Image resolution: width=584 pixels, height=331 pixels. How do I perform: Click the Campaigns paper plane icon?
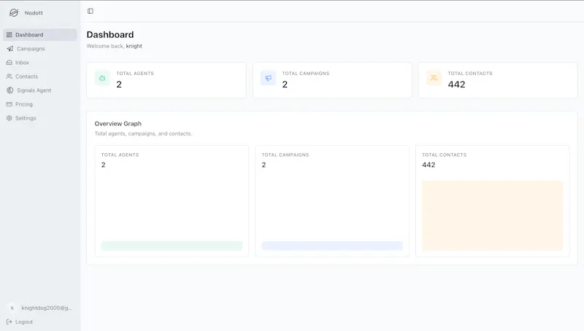[x=10, y=49]
